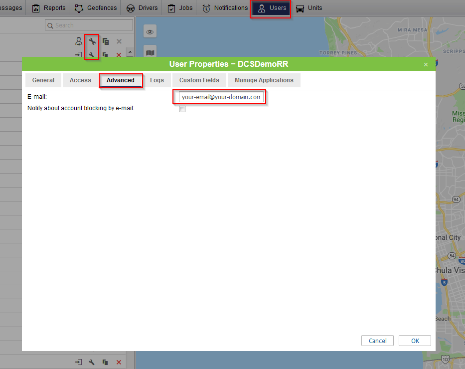This screenshot has height=369, width=465.
Task: Select the Logs tab
Action: (x=157, y=80)
